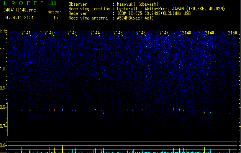This screenshot has width=241, height=153.
Task: Select the time marker 2147
Action: tap(164, 33)
